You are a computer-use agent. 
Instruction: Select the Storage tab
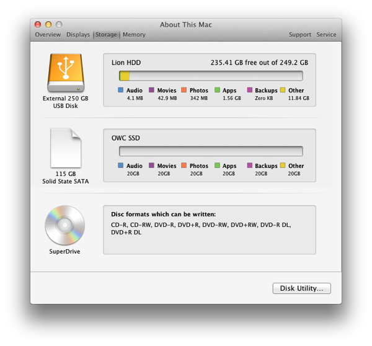(106, 35)
